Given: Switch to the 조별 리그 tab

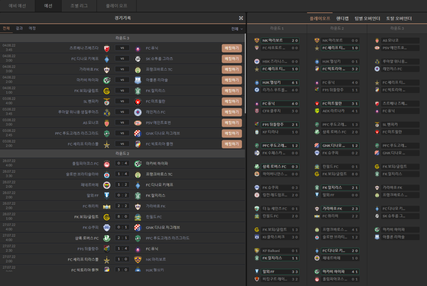Looking at the screenshot, I should pos(78,6).
